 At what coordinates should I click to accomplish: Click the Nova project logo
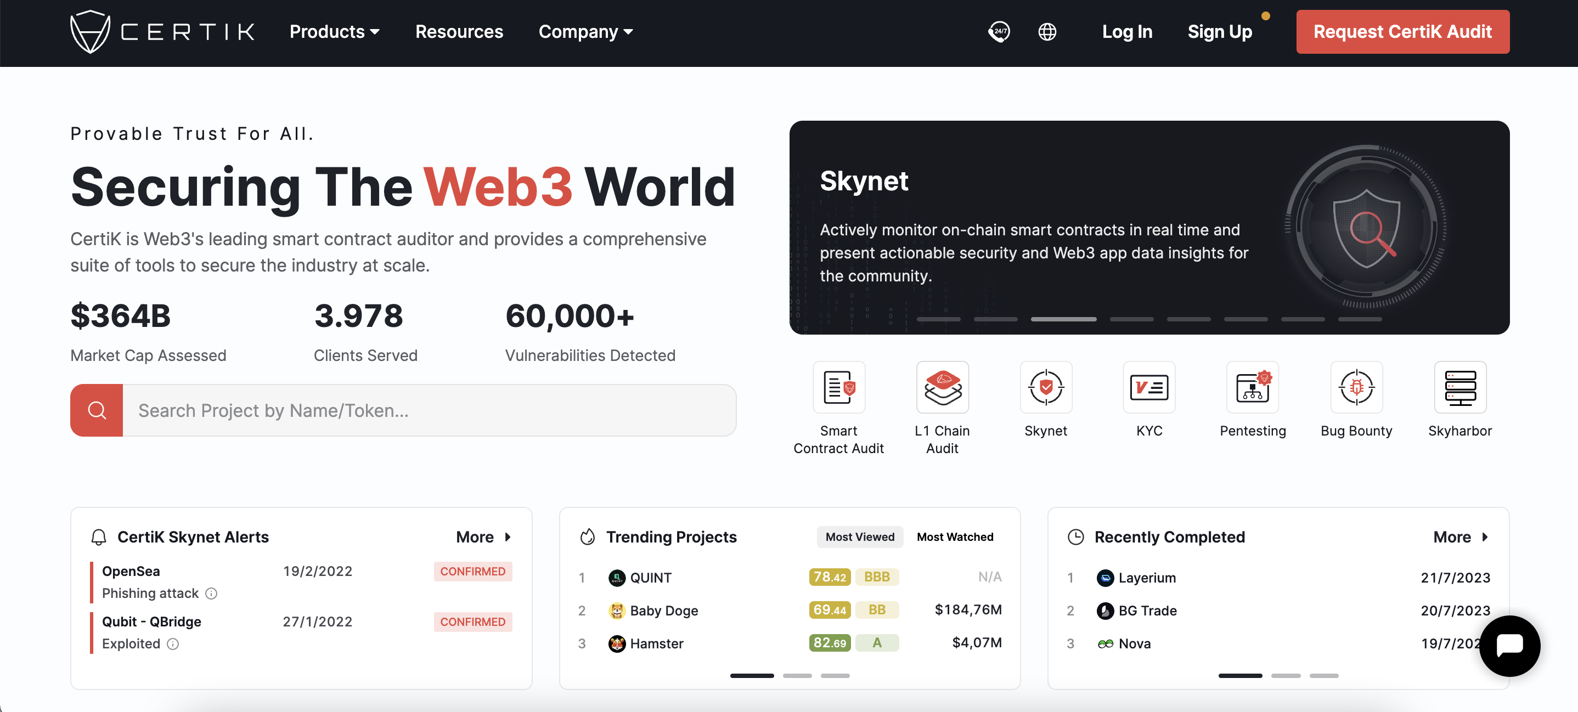pos(1105,644)
